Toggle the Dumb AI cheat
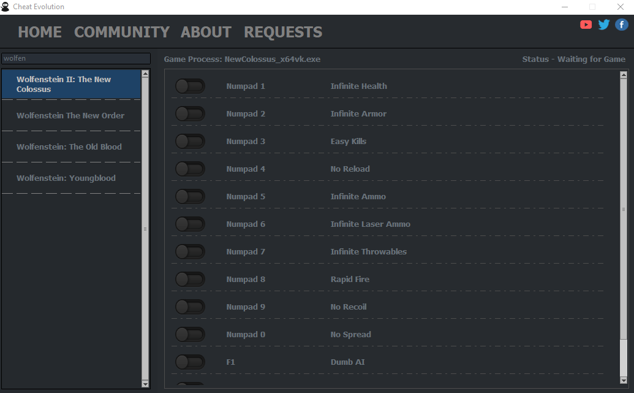 (190, 362)
